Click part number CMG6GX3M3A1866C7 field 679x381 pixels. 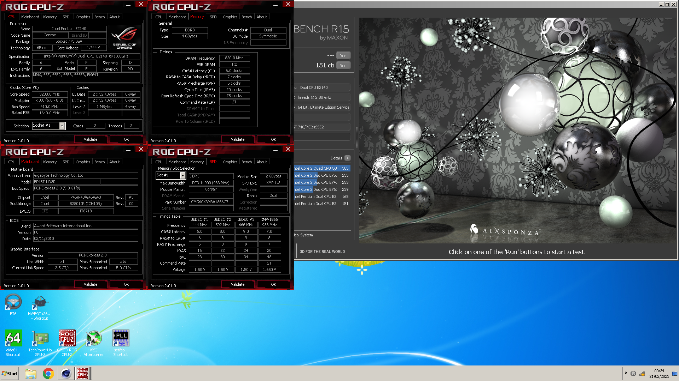[211, 202]
